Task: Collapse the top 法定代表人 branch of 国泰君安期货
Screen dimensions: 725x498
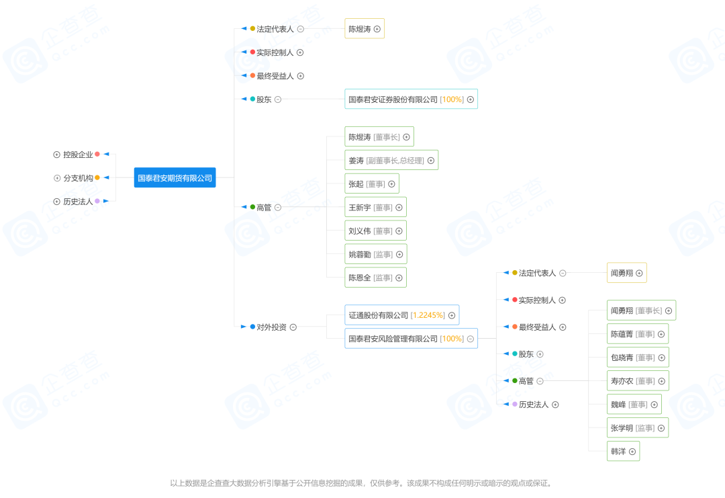Action: (301, 29)
